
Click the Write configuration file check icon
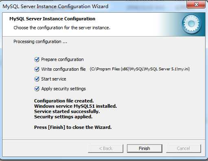37,69
